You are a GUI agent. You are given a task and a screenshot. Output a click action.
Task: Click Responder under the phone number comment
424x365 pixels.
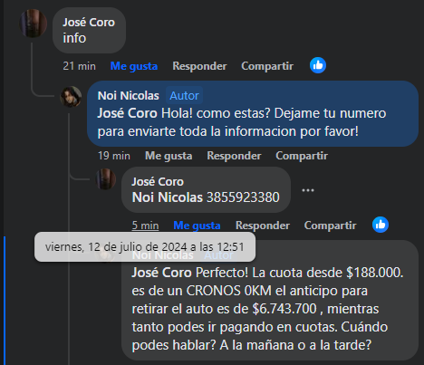[x=263, y=226]
